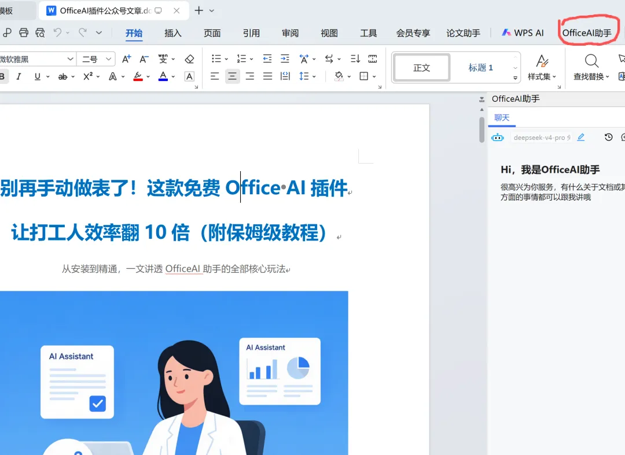
Task: Click the vertical scrollbar thumb of the document
Action: coord(481,130)
